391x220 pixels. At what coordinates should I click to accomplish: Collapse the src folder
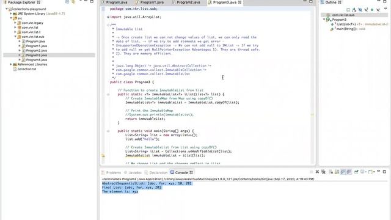pos(11,18)
